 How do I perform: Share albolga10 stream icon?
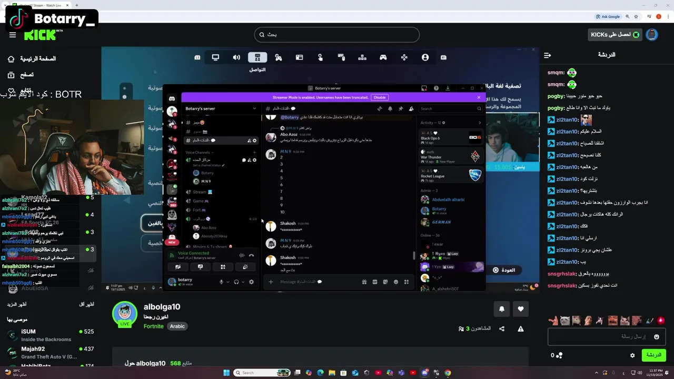tap(502, 329)
